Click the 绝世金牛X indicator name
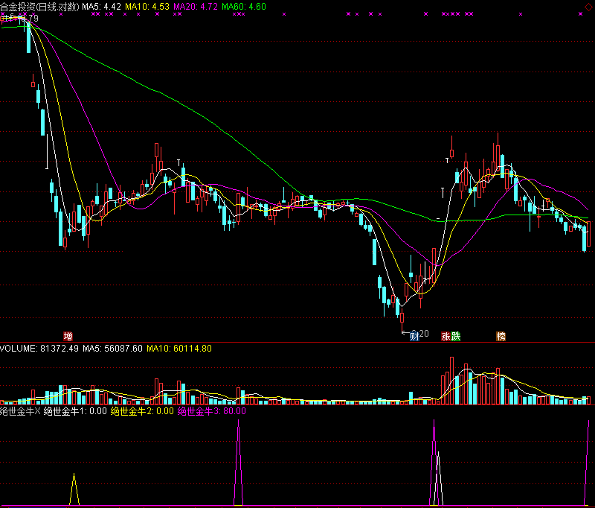This screenshot has height=508, width=595. pyautogui.click(x=20, y=411)
